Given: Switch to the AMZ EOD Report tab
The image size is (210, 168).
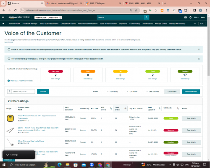Looking at the screenshot, I should tap(103, 3).
